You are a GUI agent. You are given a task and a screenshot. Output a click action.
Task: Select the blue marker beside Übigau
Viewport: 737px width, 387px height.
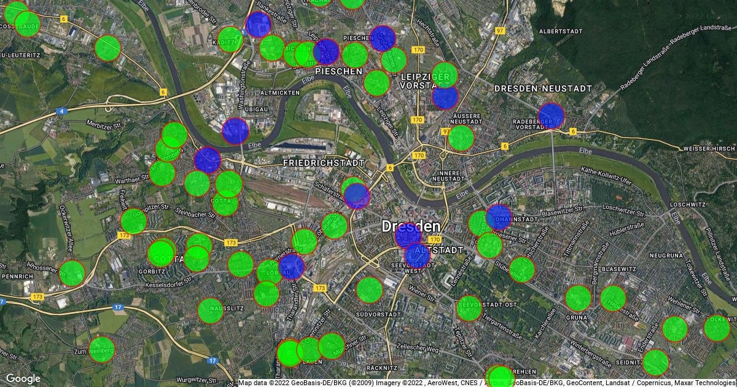click(235, 130)
